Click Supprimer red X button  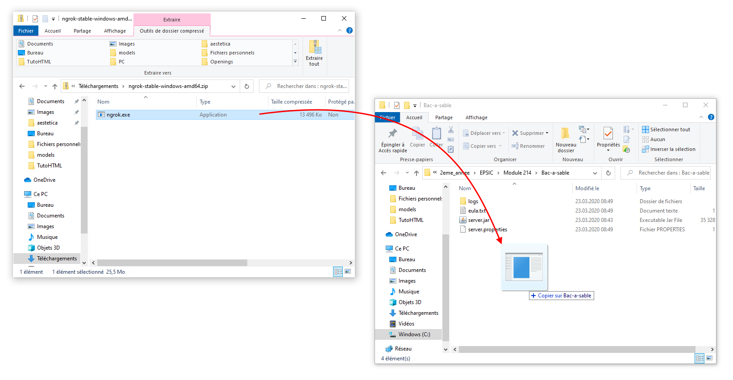click(x=530, y=133)
